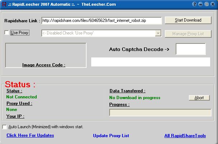Image resolution: width=218 pixels, height=144 pixels.
Task: Click the Start Download button
Action: point(188,20)
